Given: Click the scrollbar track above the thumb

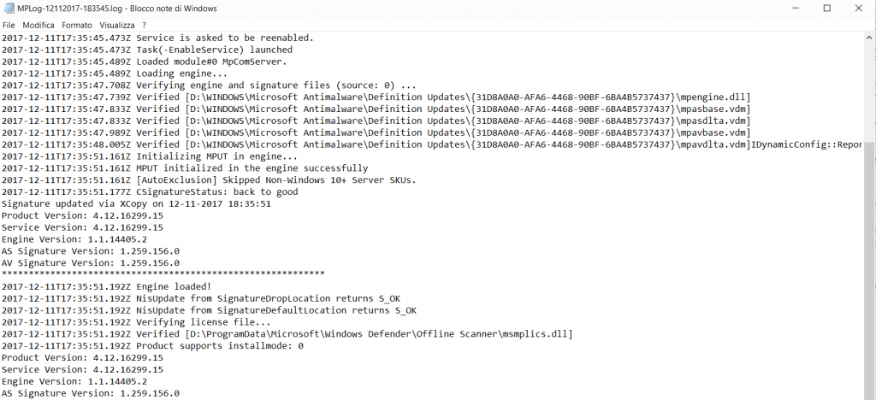Looking at the screenshot, I should [x=870, y=92].
